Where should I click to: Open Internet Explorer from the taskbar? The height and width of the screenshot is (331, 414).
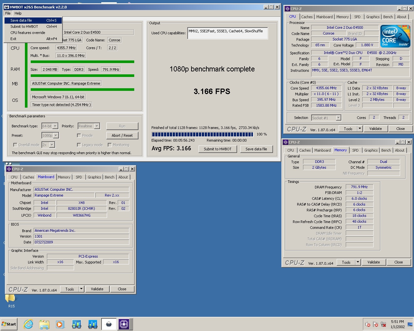pyautogui.click(x=28, y=324)
